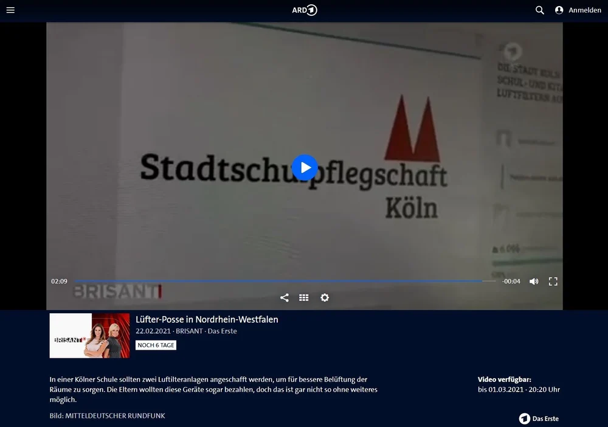This screenshot has height=427, width=608.
Task: Click the NOCH 6 TAGE badge
Action: [x=156, y=345]
